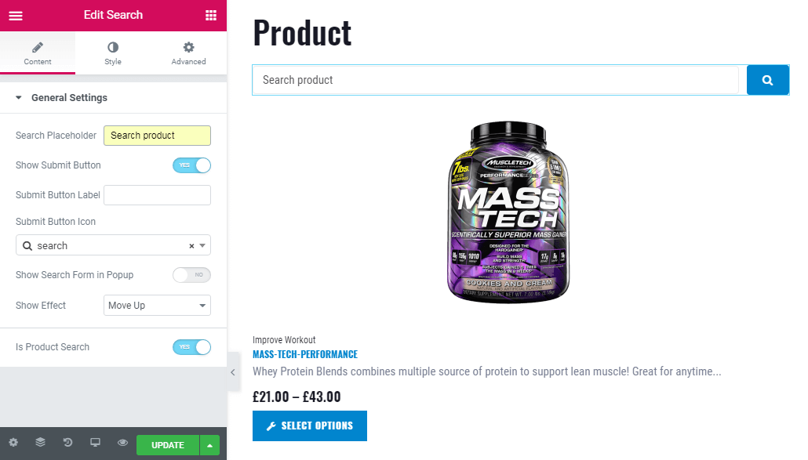Image resolution: width=808 pixels, height=460 pixels.
Task: Switch to the Style tab
Action: click(x=113, y=53)
